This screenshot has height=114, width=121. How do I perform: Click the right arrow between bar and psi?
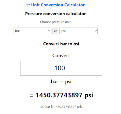point(62,82)
